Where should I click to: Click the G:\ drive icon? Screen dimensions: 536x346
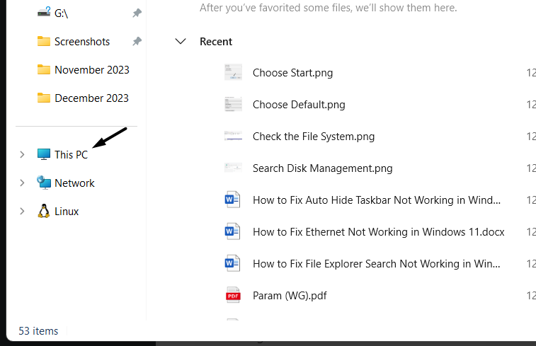[44, 13]
